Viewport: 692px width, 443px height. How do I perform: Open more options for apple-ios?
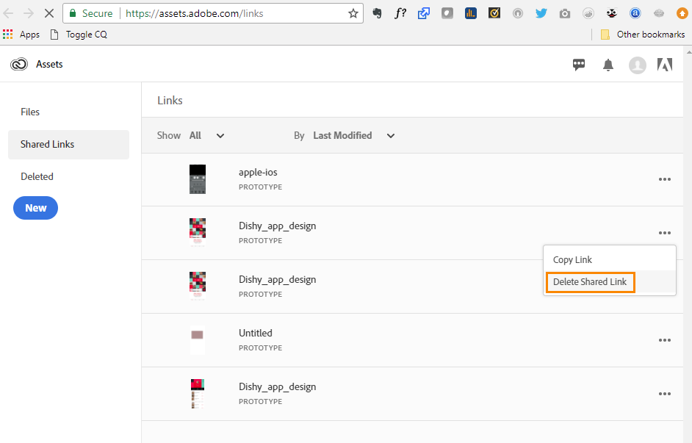pos(665,179)
